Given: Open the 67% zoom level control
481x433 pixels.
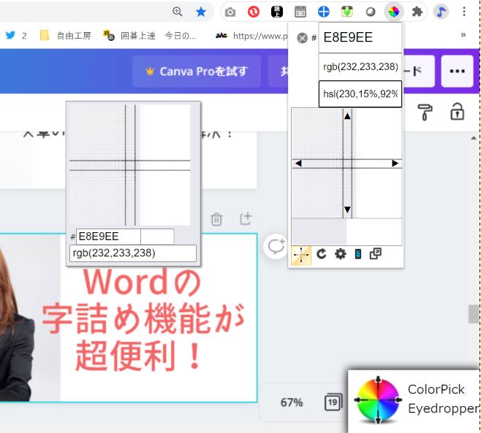Looking at the screenshot, I should point(292,402).
